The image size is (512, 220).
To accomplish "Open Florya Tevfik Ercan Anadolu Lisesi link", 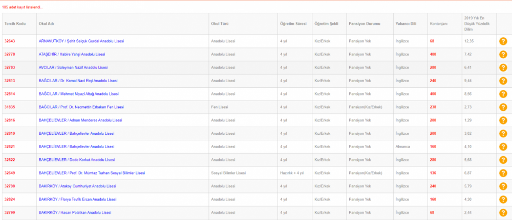I will coord(77,200).
